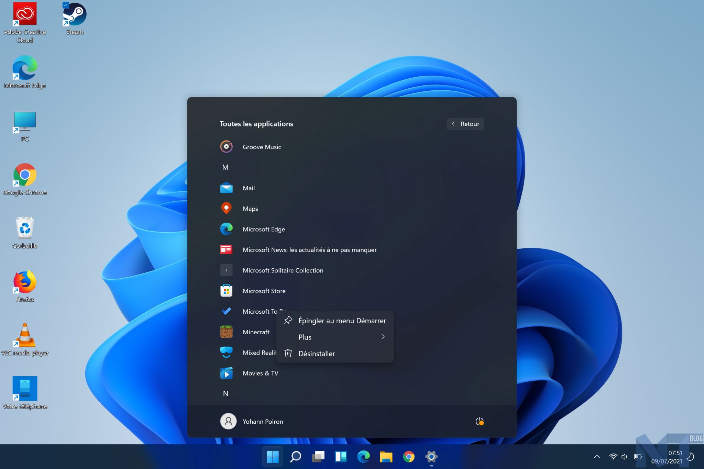Image resolution: width=704 pixels, height=469 pixels.
Task: Open the Widgets panel from the taskbar
Action: [341, 457]
